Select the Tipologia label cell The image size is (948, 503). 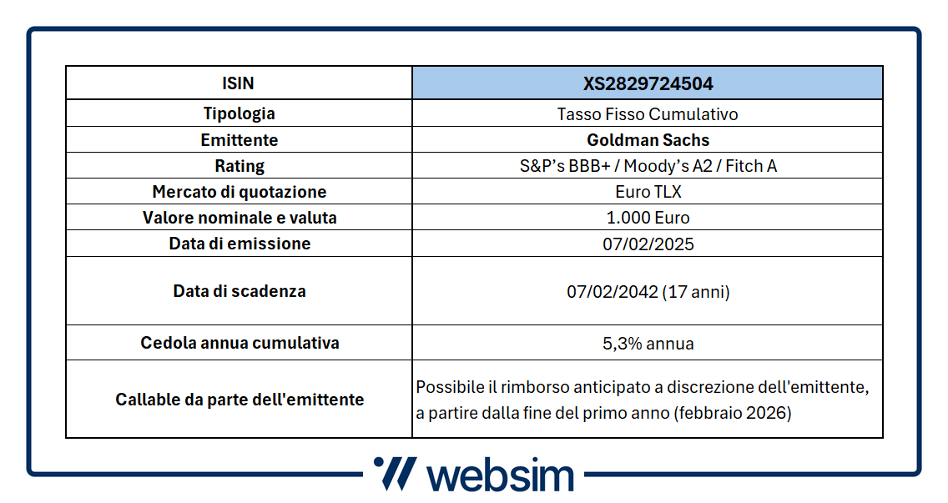click(x=239, y=113)
